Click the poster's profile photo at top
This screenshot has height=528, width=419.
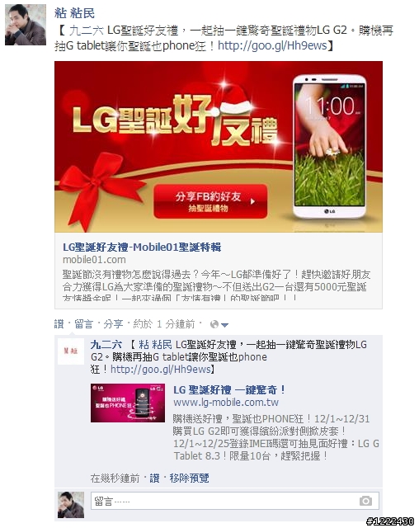tap(26, 25)
